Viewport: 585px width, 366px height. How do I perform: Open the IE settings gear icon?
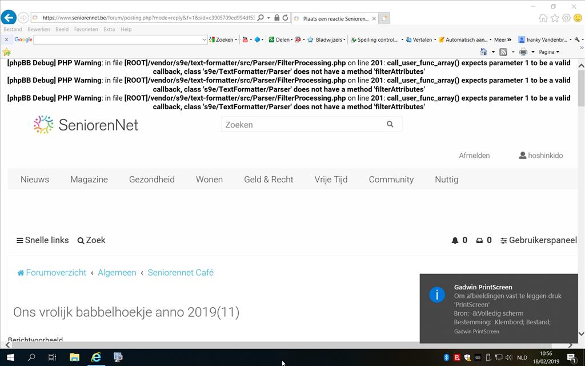click(566, 18)
